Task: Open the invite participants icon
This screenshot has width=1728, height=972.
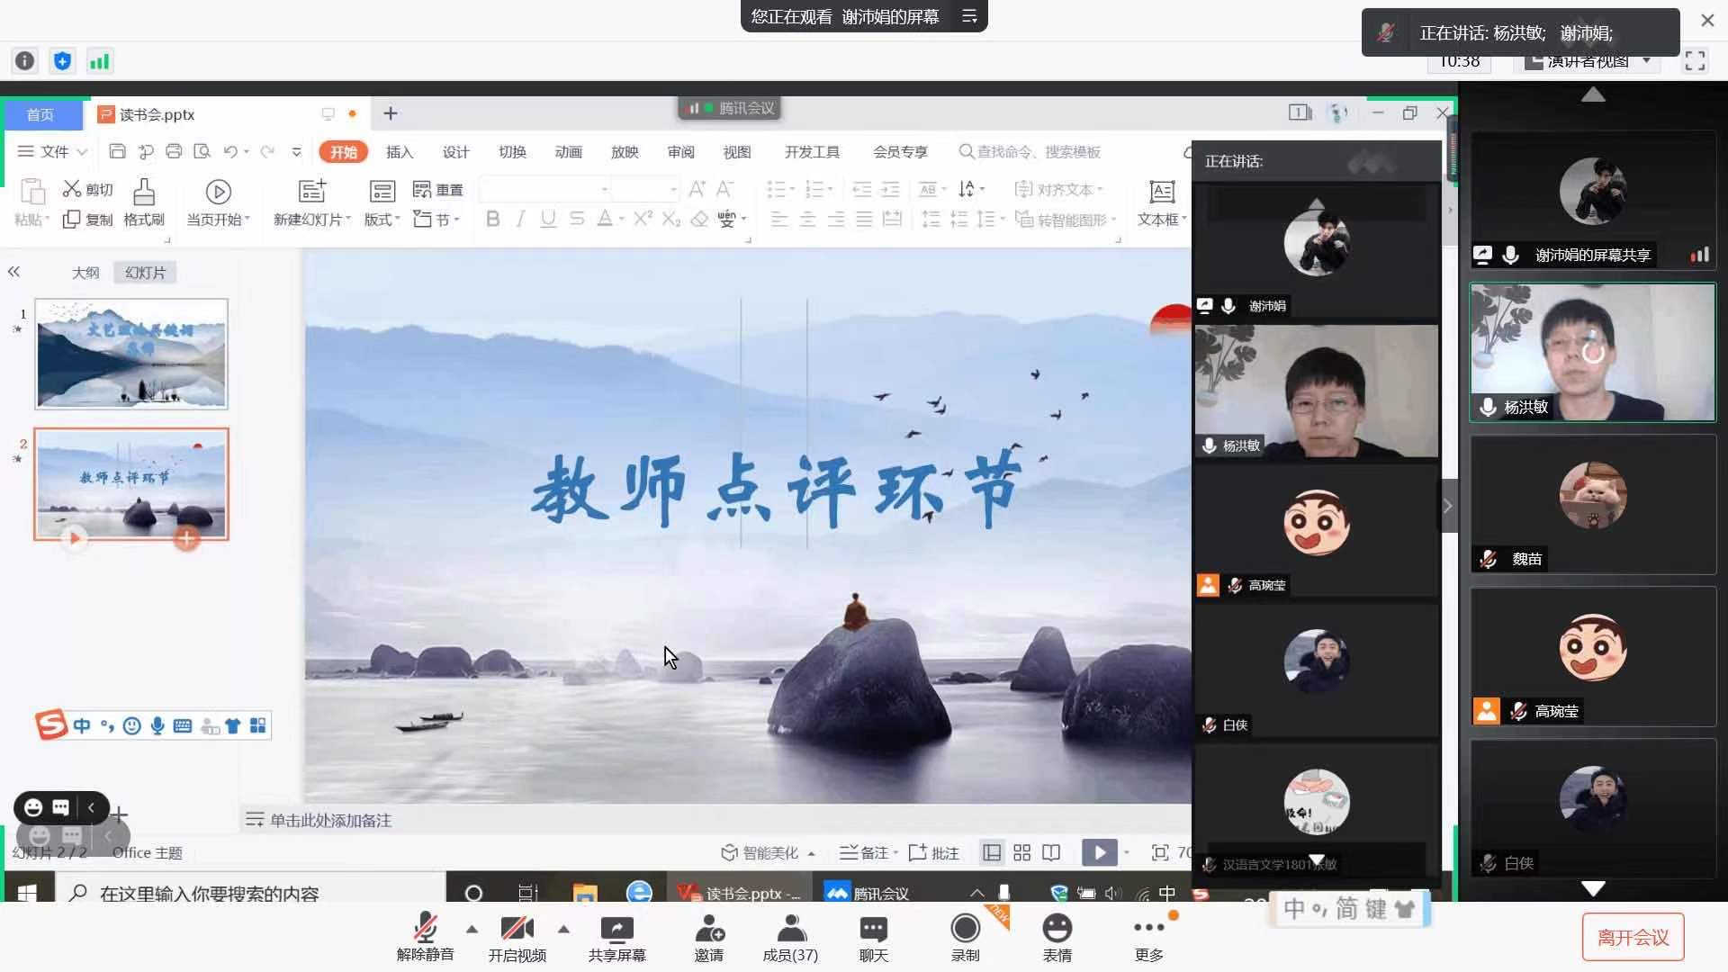Action: (x=708, y=929)
